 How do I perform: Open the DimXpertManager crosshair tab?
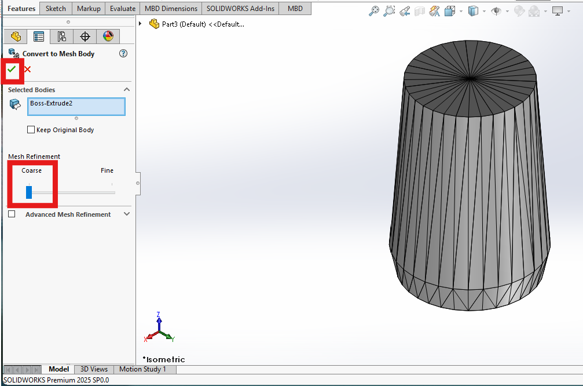coord(85,37)
